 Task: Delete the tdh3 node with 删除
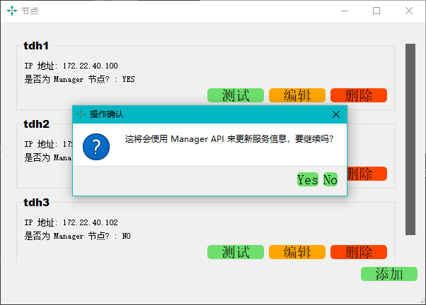tap(359, 252)
